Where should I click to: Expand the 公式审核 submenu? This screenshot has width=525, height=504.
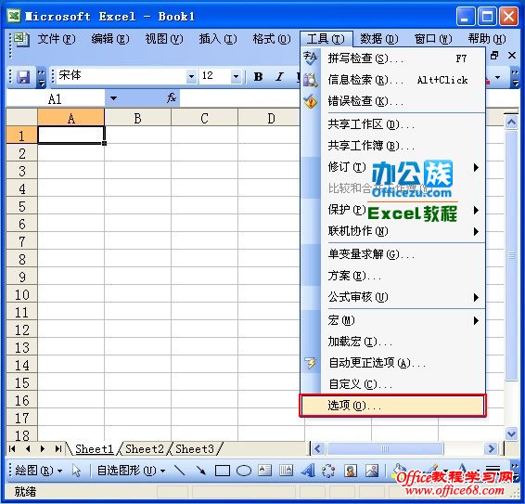point(476,297)
